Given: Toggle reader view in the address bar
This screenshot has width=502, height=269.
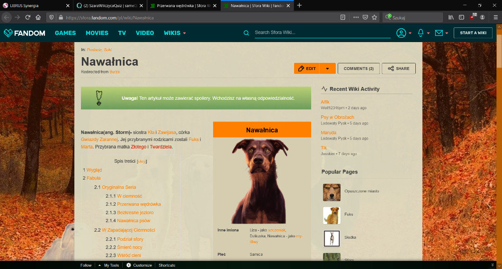Looking at the screenshot, I should coord(342,17).
